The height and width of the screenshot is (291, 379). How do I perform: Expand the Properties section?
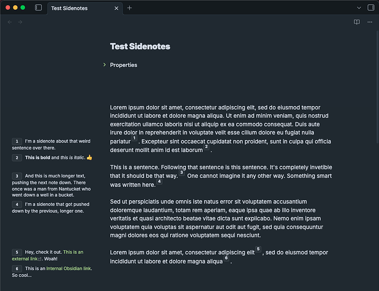point(105,65)
